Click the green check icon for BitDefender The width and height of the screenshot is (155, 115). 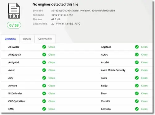[44, 93]
